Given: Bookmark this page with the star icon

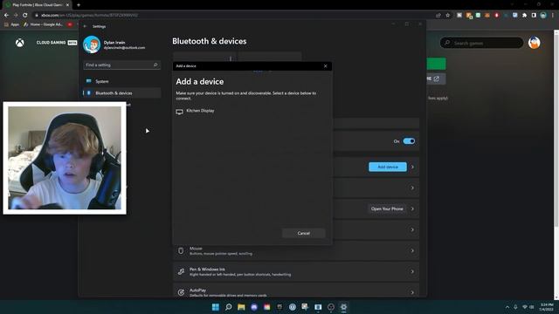Looking at the screenshot, I should point(448,16).
